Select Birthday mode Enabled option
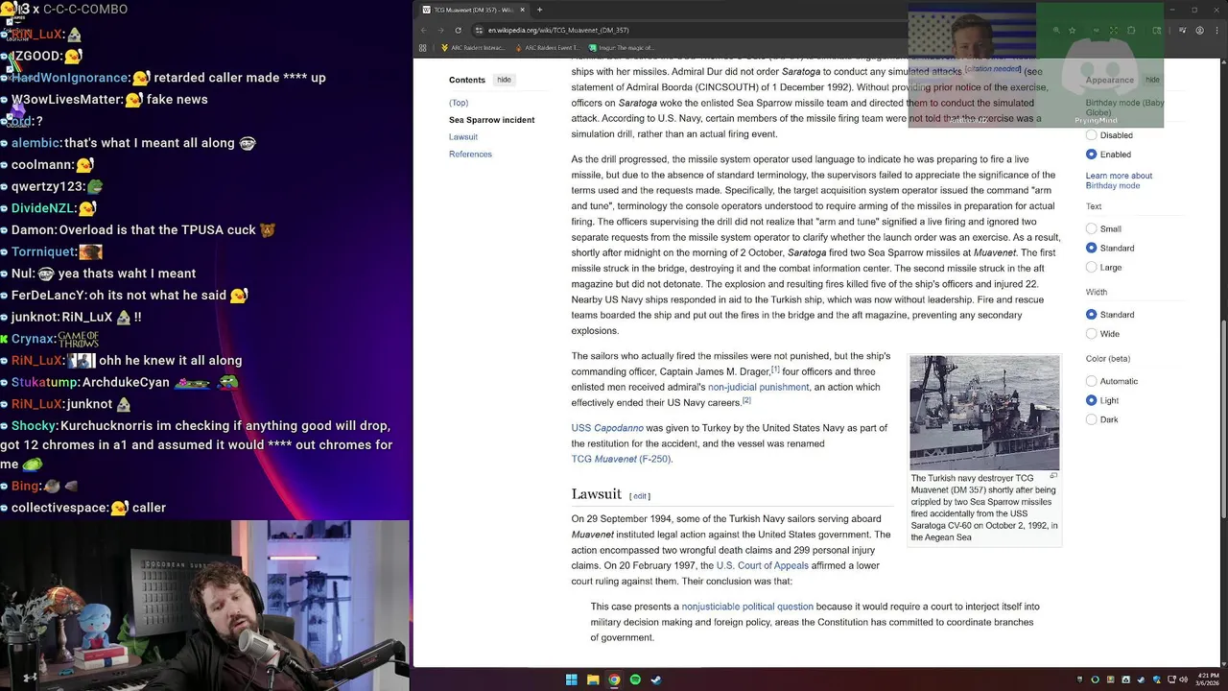The width and height of the screenshot is (1228, 691). (1092, 155)
